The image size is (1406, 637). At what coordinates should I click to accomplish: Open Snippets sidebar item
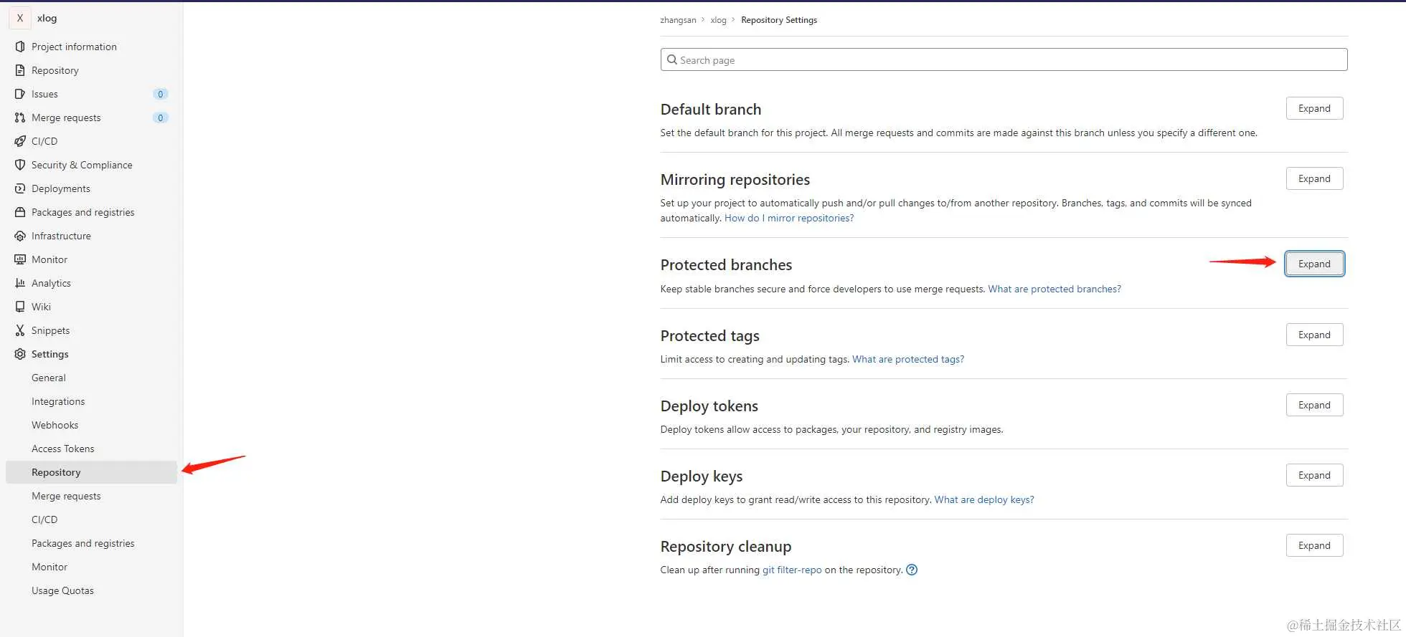tap(91, 330)
